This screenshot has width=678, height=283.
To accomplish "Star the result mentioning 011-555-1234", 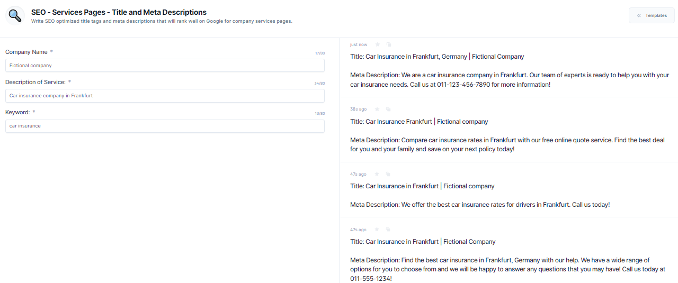I will [377, 230].
